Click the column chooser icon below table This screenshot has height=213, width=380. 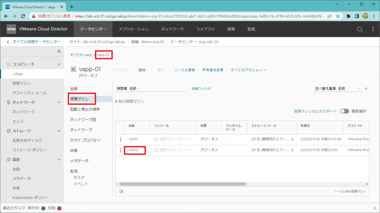tap(121, 191)
